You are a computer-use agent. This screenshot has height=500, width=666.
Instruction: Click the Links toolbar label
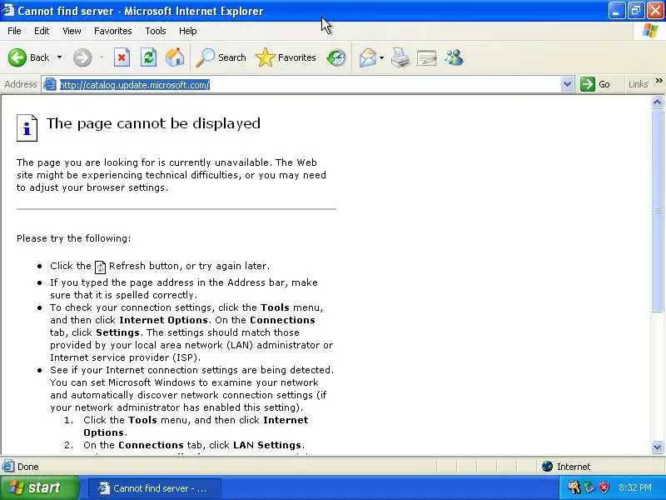(638, 84)
